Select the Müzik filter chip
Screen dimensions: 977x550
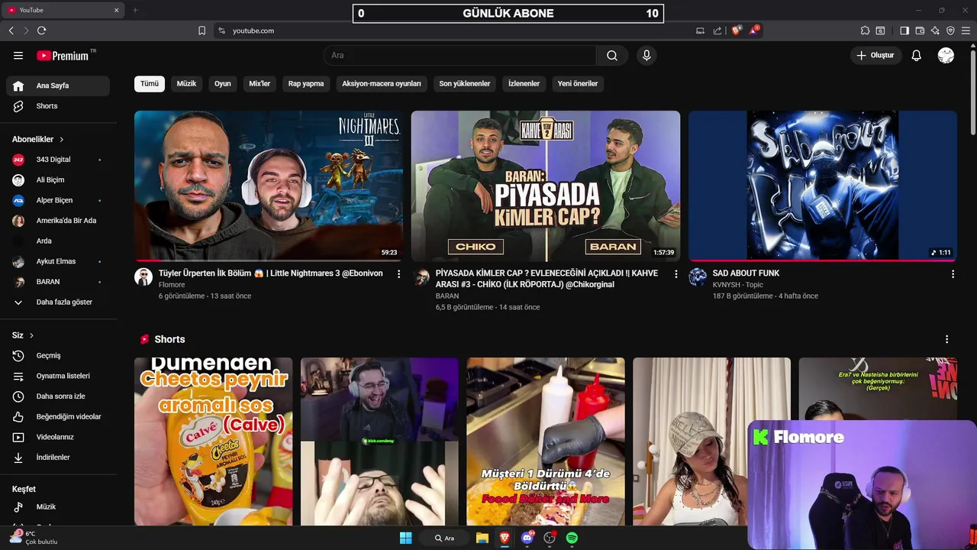186,84
